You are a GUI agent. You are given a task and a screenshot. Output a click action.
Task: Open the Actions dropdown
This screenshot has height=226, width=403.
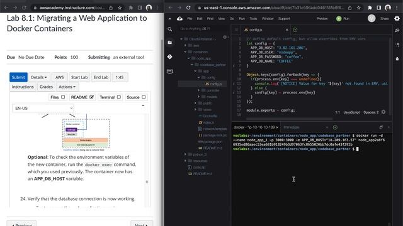67,87
